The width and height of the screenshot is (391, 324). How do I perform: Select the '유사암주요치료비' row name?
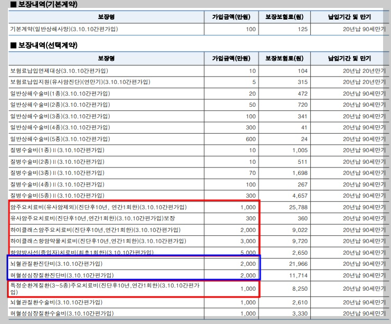pyautogui.click(x=92, y=218)
